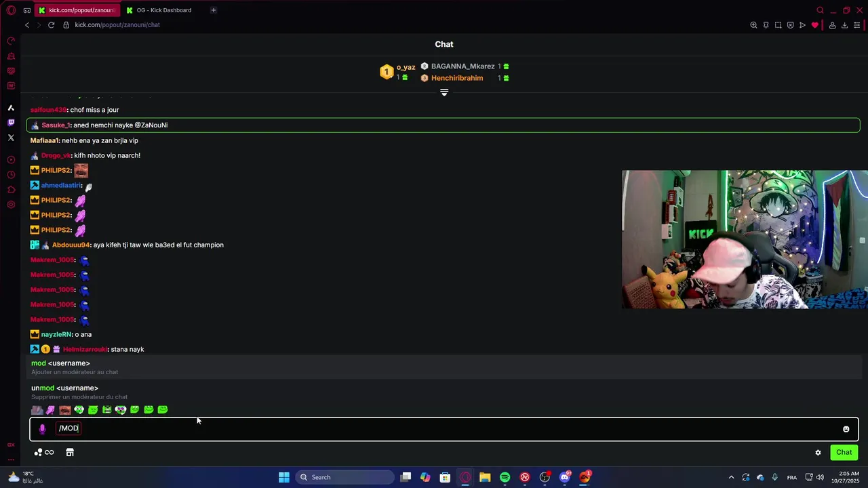Image resolution: width=868 pixels, height=488 pixels.
Task: Switch to the kick.com/popout/zanouni tab
Action: pyautogui.click(x=77, y=10)
